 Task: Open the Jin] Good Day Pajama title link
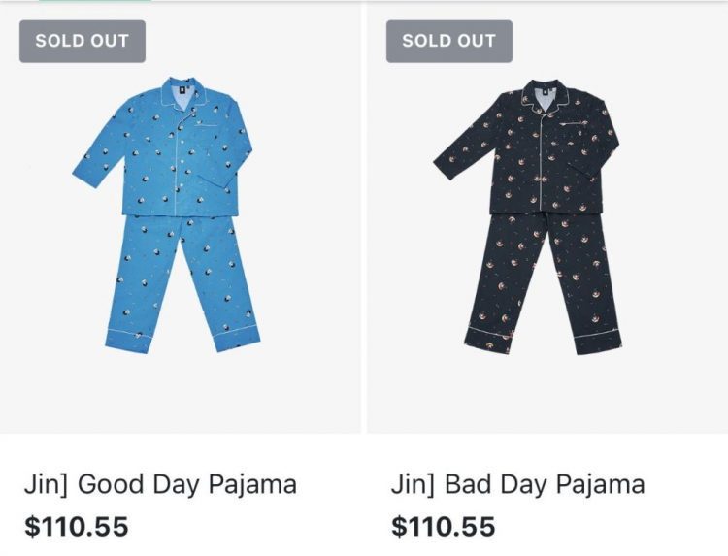pyautogui.click(x=160, y=483)
